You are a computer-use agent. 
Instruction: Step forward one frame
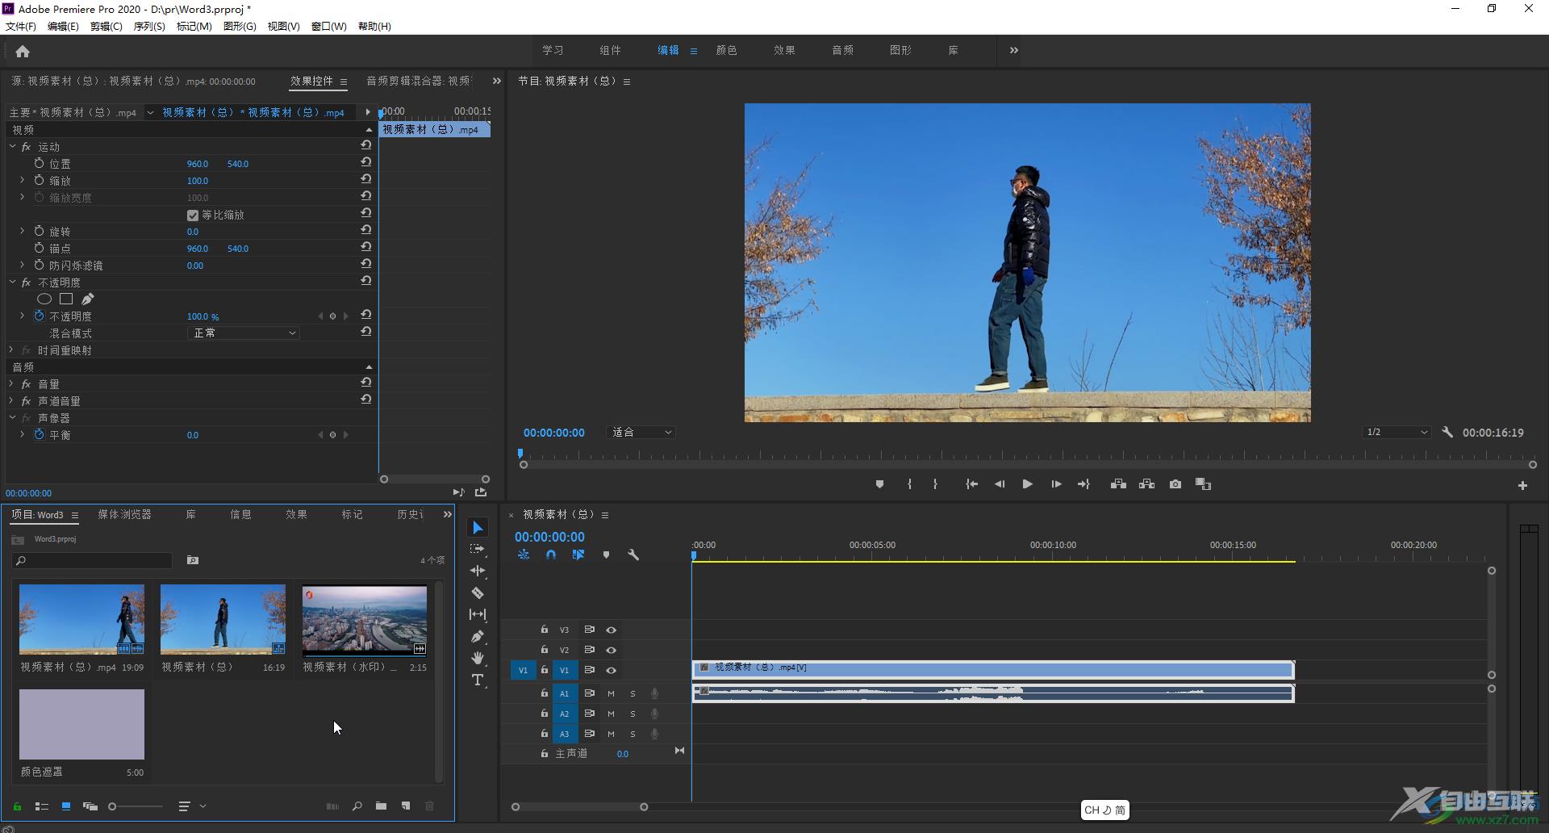(x=1055, y=484)
